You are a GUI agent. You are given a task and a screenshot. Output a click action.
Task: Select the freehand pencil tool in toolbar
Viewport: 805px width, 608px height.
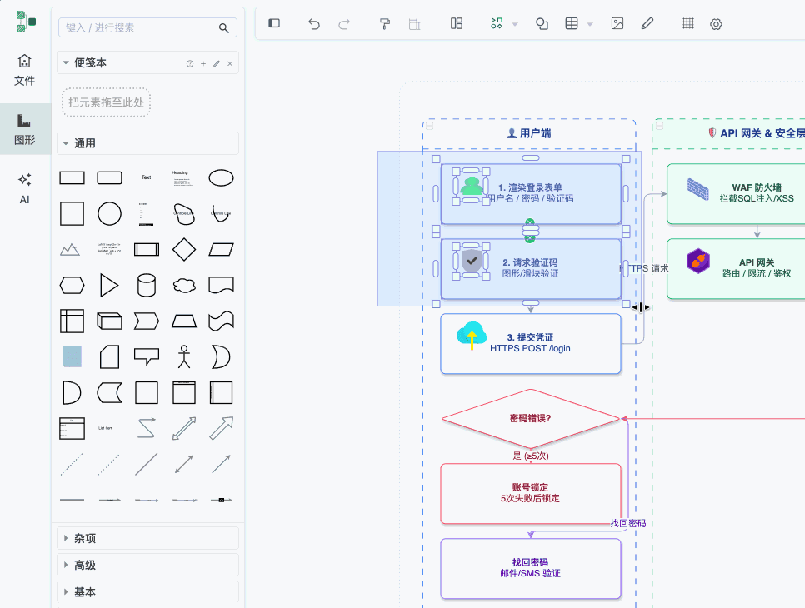pyautogui.click(x=647, y=24)
